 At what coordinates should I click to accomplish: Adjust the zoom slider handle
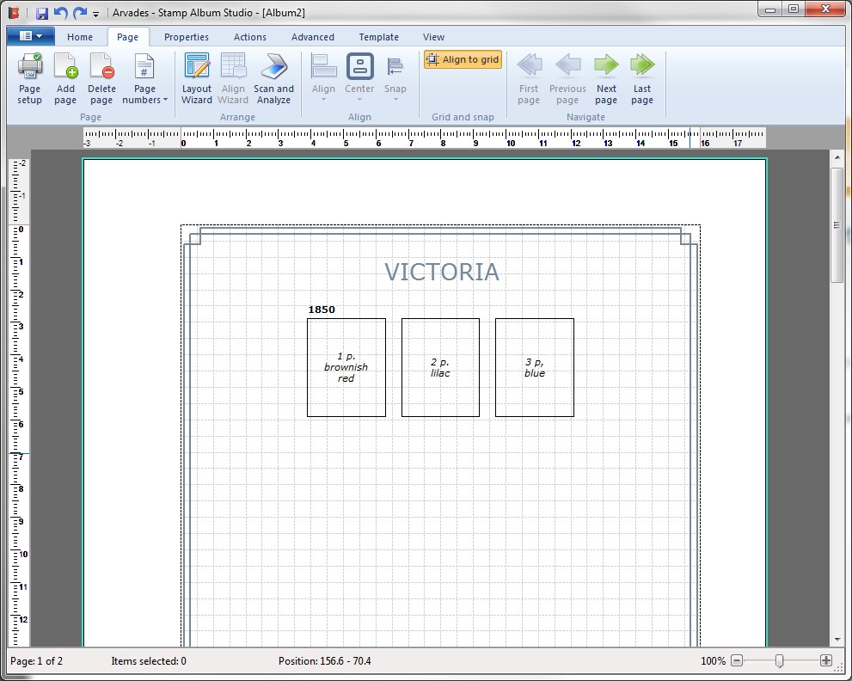(779, 661)
